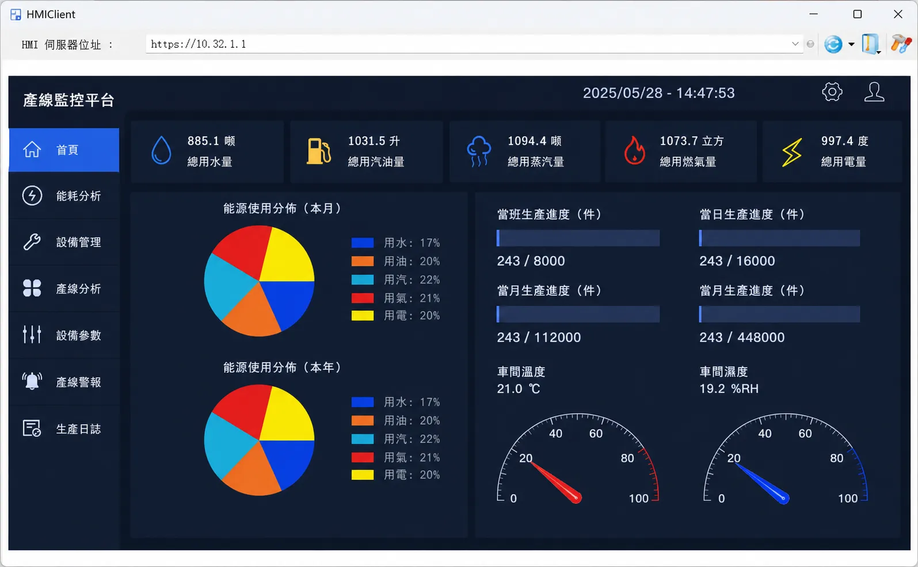This screenshot has height=567, width=918.
Task: Click the 本年 energy pie chart
Action: click(260, 440)
